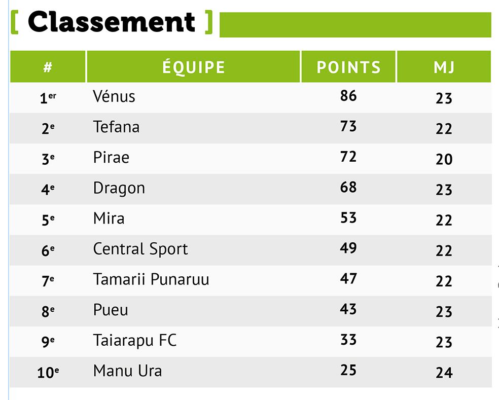499x400 pixels.
Task: Click the POINTS column header
Action: 348,67
